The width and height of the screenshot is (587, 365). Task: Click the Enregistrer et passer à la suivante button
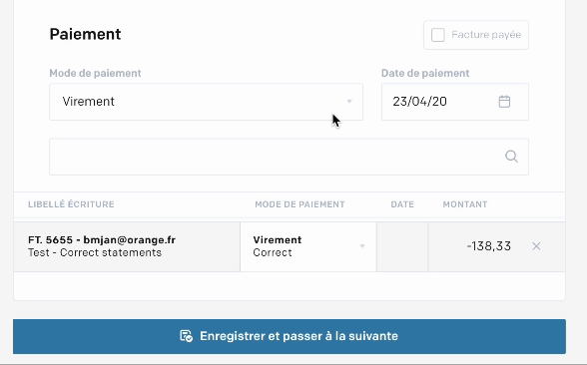(290, 336)
